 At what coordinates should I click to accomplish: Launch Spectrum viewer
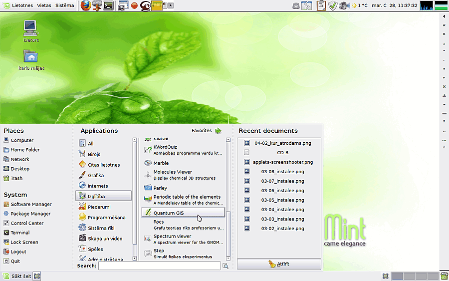click(183, 239)
